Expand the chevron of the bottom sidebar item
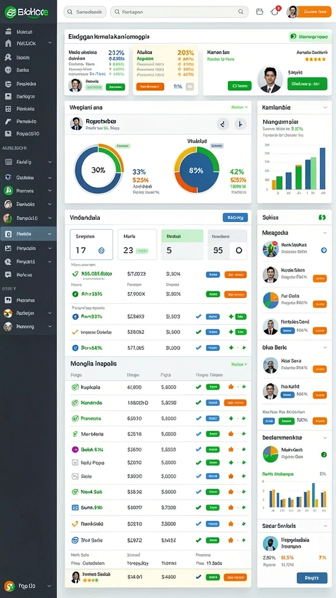The height and width of the screenshot is (598, 336). point(49,585)
